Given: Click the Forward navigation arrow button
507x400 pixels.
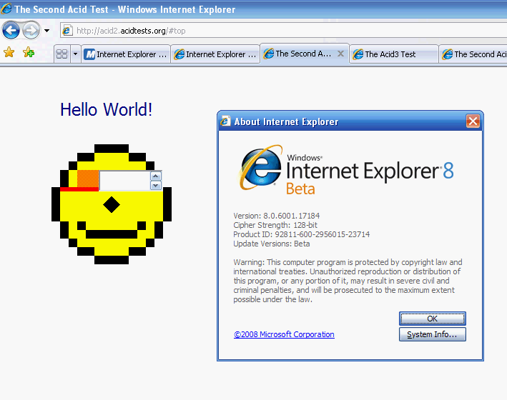Looking at the screenshot, I should pyautogui.click(x=31, y=31).
